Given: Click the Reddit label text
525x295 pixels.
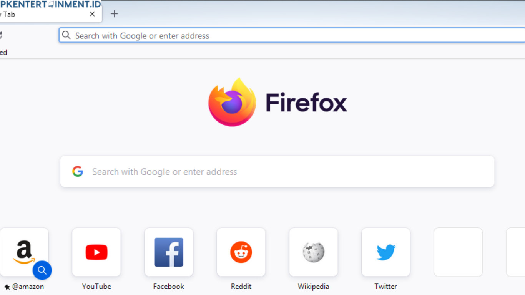Looking at the screenshot, I should pos(241,287).
